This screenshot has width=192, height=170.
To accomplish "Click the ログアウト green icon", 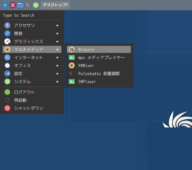I will tap(7, 92).
